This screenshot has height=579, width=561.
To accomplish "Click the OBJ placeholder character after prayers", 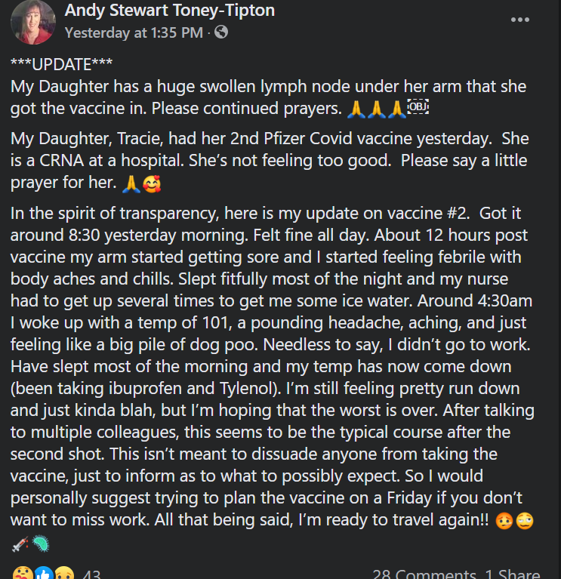I will click(x=418, y=108).
